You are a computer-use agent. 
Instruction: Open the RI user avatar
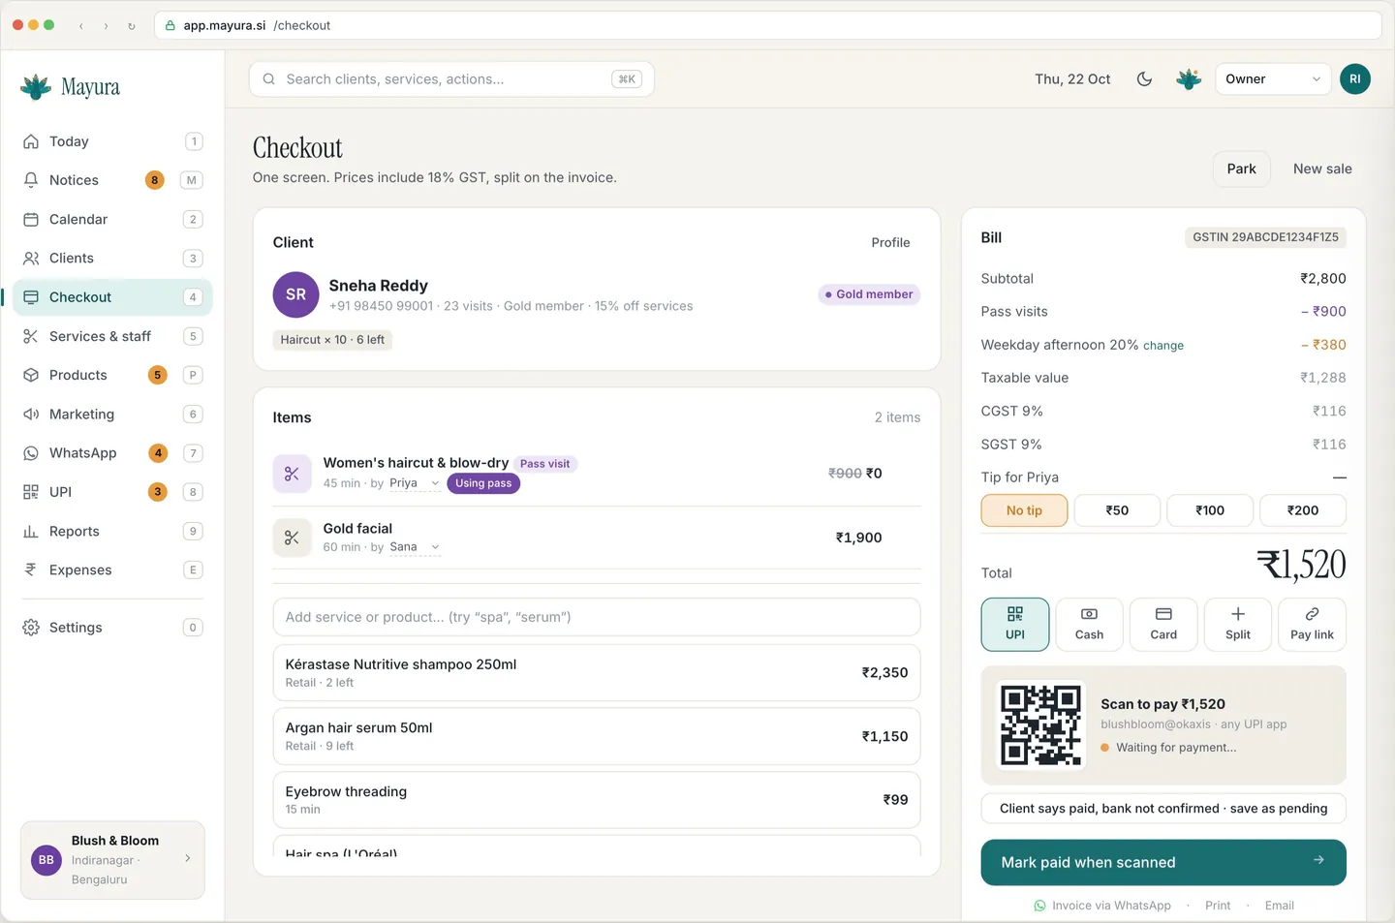tap(1355, 79)
